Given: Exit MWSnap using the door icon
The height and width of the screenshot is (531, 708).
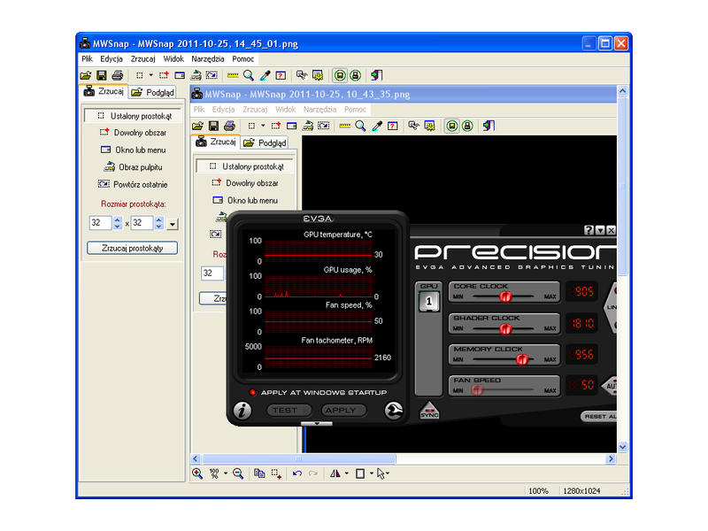Looking at the screenshot, I should (377, 75).
